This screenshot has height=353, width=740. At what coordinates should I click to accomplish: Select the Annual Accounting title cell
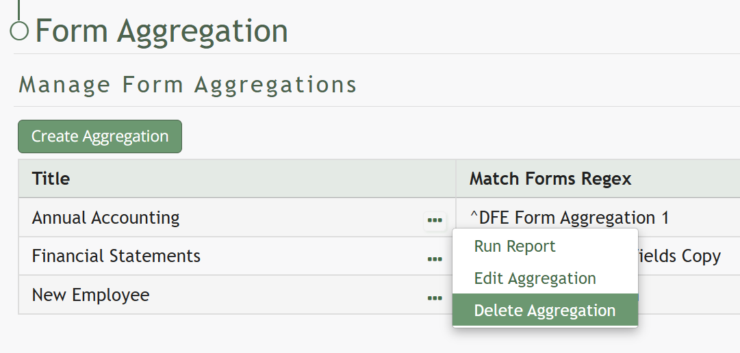click(106, 218)
